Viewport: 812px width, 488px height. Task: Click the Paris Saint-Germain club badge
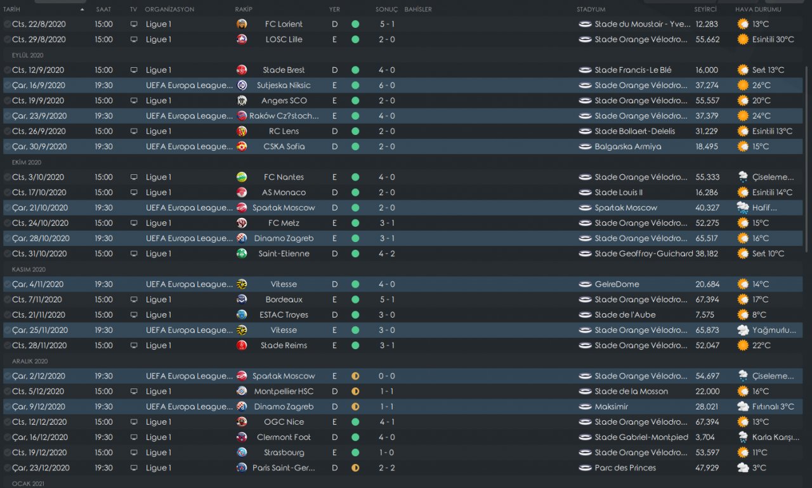242,468
